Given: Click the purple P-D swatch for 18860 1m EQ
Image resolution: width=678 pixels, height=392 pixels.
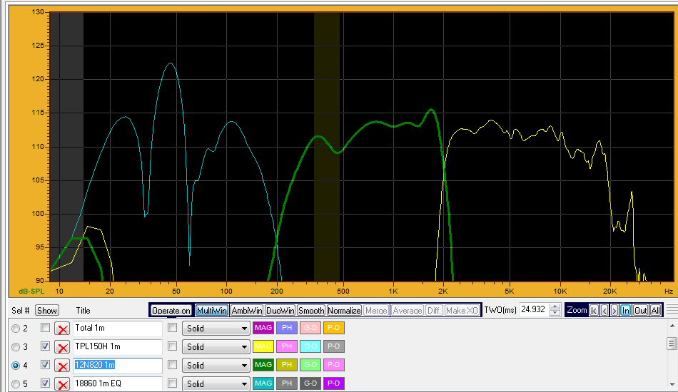Looking at the screenshot, I should pos(333,383).
